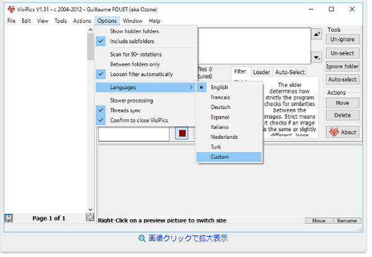The width and height of the screenshot is (372, 257).
Task: Click the magnifier enlarge-image icon below the window
Action: pos(142,238)
